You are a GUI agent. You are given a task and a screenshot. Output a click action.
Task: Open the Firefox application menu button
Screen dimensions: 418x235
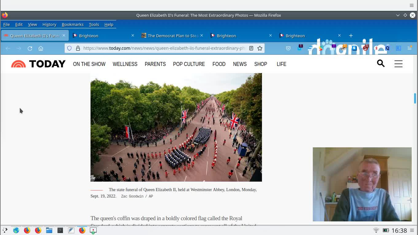pyautogui.click(x=410, y=48)
